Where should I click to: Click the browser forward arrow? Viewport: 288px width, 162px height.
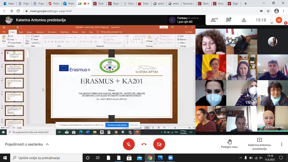point(11,11)
